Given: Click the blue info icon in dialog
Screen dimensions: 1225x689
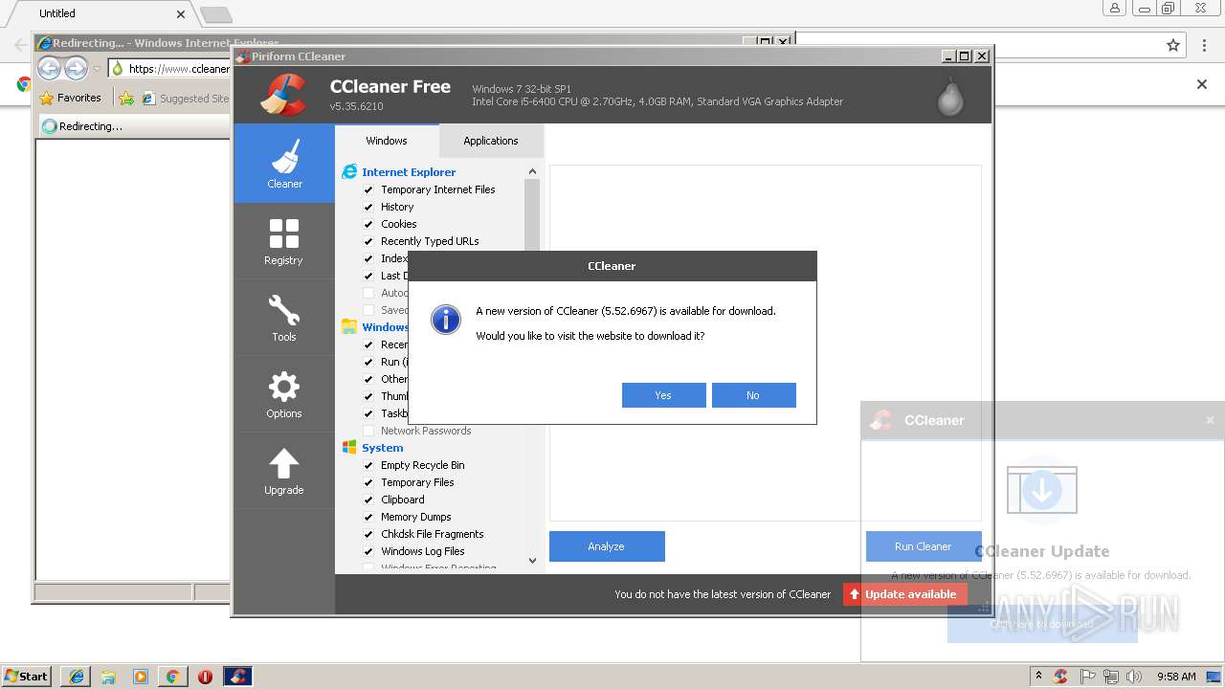Looking at the screenshot, I should point(446,320).
